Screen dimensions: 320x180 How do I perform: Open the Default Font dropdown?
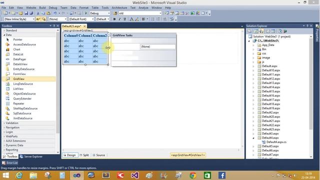click(x=92, y=19)
